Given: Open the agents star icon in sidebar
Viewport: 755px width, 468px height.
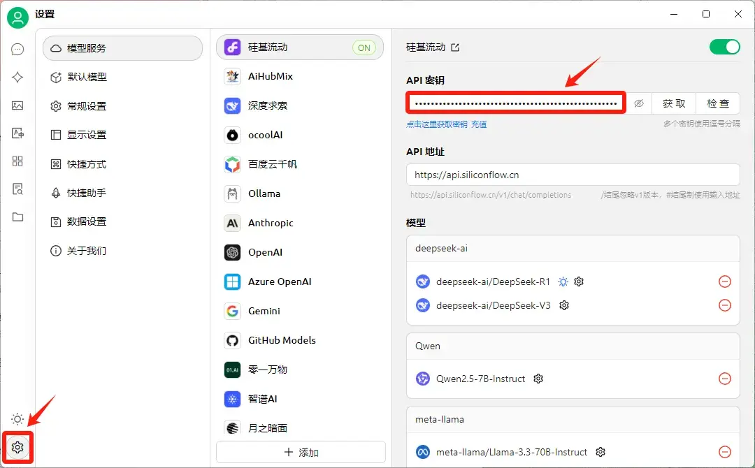Looking at the screenshot, I should click(17, 78).
